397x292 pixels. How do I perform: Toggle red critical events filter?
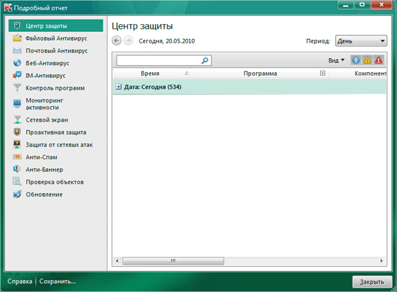[379, 61]
